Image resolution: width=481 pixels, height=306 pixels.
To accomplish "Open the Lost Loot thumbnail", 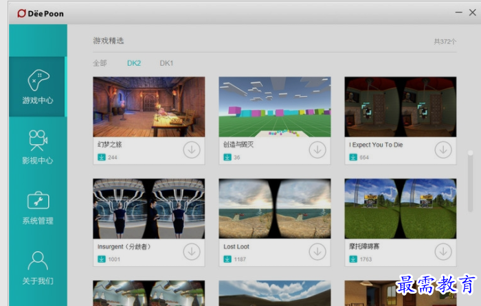I will 275,209.
